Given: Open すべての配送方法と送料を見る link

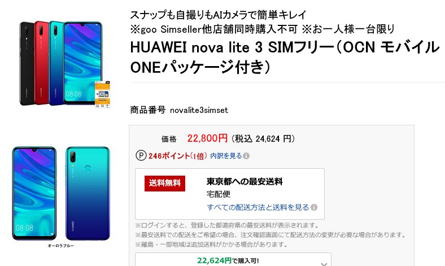Looking at the screenshot, I should [x=258, y=207].
